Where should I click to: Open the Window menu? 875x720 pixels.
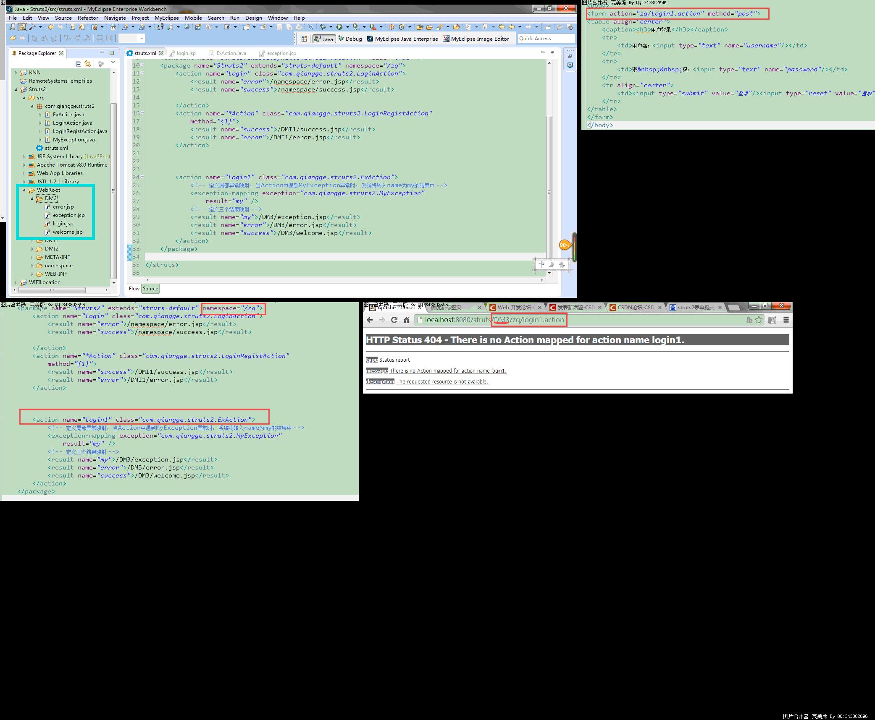pyautogui.click(x=278, y=18)
